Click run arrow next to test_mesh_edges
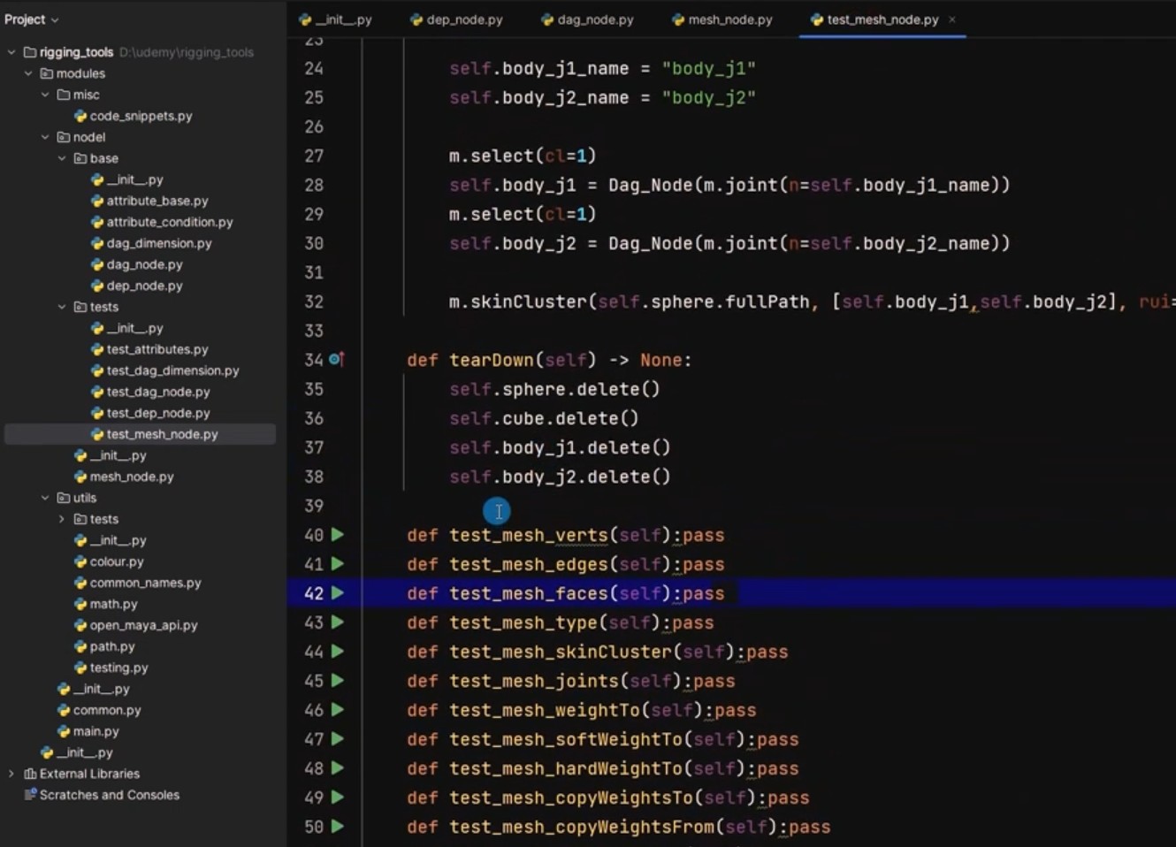 (337, 564)
